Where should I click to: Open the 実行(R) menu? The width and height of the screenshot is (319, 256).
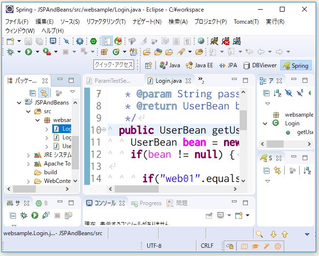pyautogui.click(x=275, y=22)
